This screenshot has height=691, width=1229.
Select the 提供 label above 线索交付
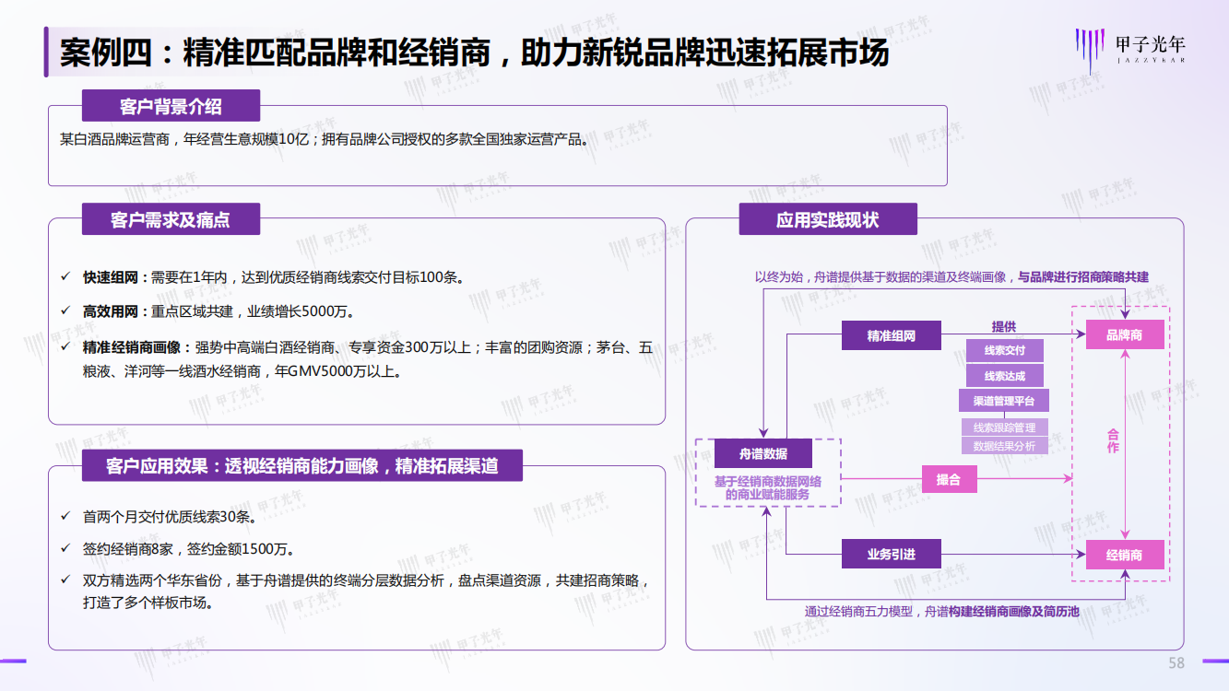1003,327
